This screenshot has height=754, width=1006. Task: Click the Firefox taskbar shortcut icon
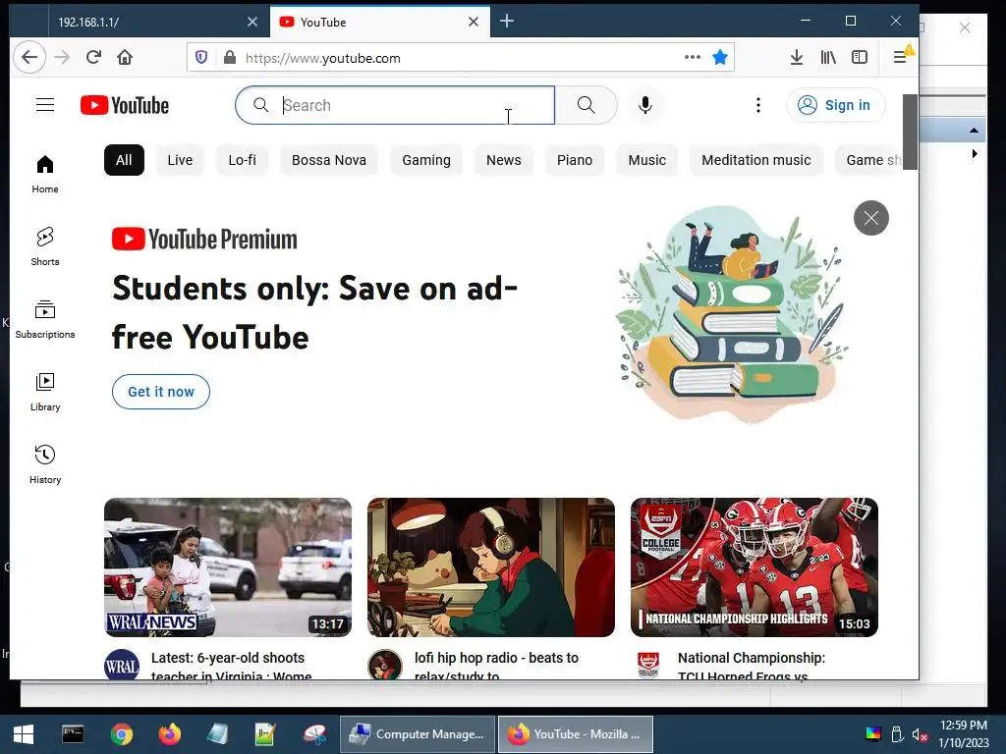169,734
